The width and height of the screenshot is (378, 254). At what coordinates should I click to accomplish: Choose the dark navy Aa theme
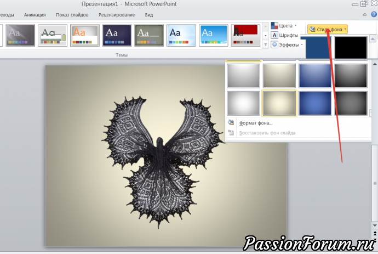[117, 35]
